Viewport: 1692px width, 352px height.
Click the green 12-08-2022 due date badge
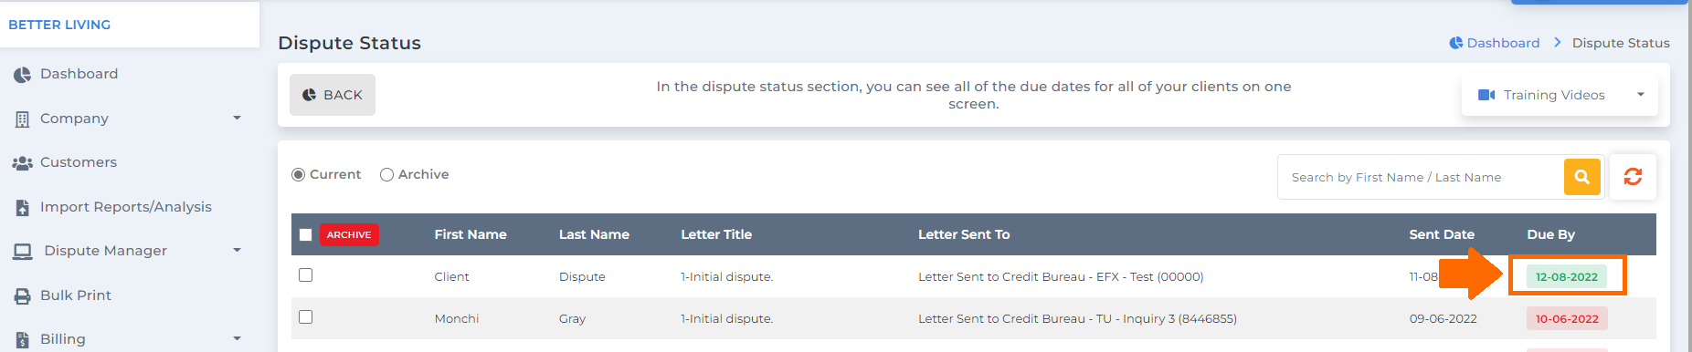pos(1567,276)
